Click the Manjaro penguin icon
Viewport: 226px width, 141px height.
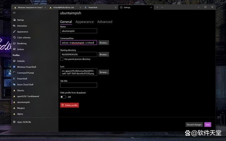pyautogui.click(x=14, y=108)
